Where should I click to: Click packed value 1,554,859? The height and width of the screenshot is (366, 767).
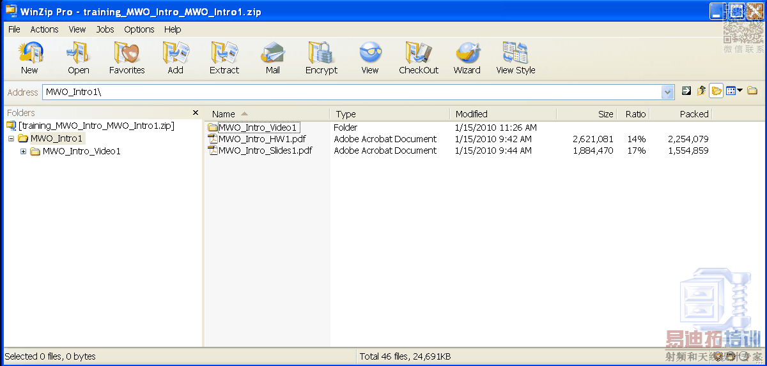[x=688, y=150]
